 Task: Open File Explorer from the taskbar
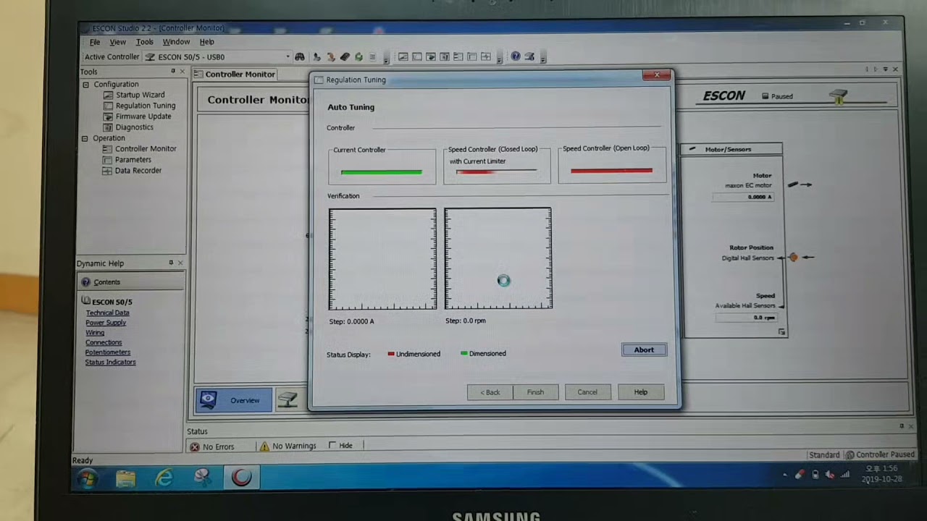(x=126, y=478)
